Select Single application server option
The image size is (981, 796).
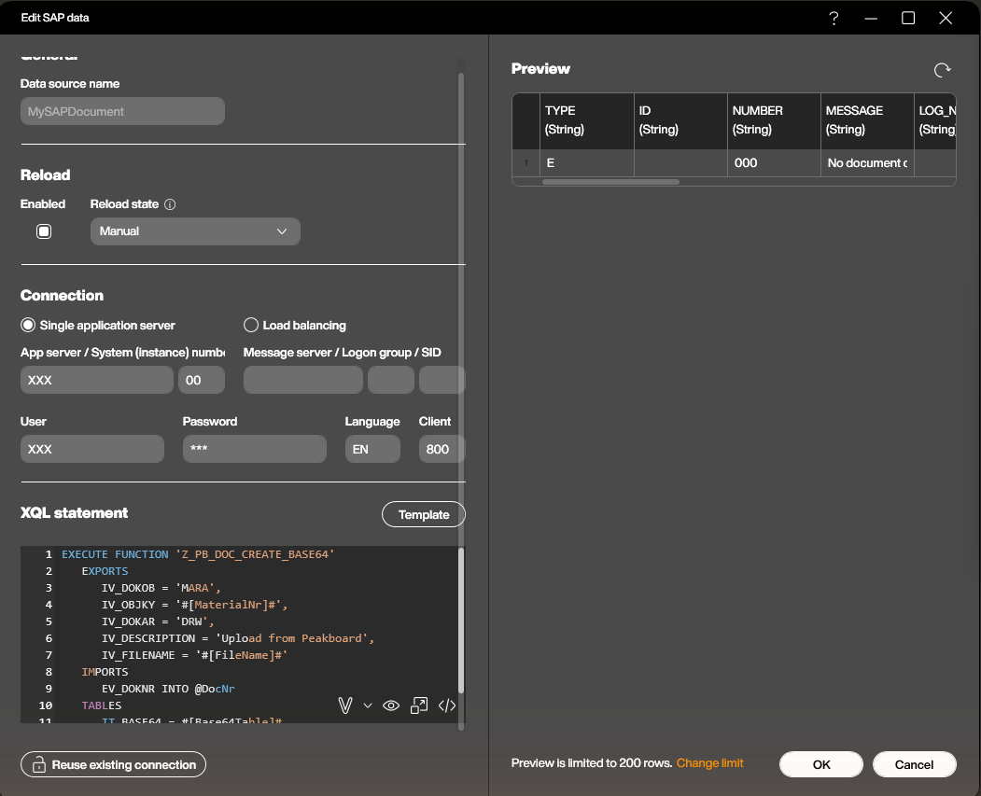pyautogui.click(x=27, y=325)
